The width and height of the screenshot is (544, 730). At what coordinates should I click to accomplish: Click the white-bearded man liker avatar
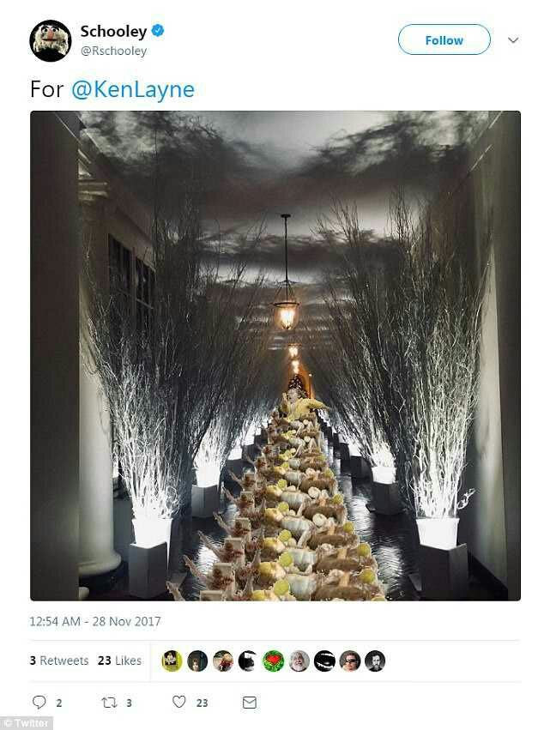(x=299, y=661)
